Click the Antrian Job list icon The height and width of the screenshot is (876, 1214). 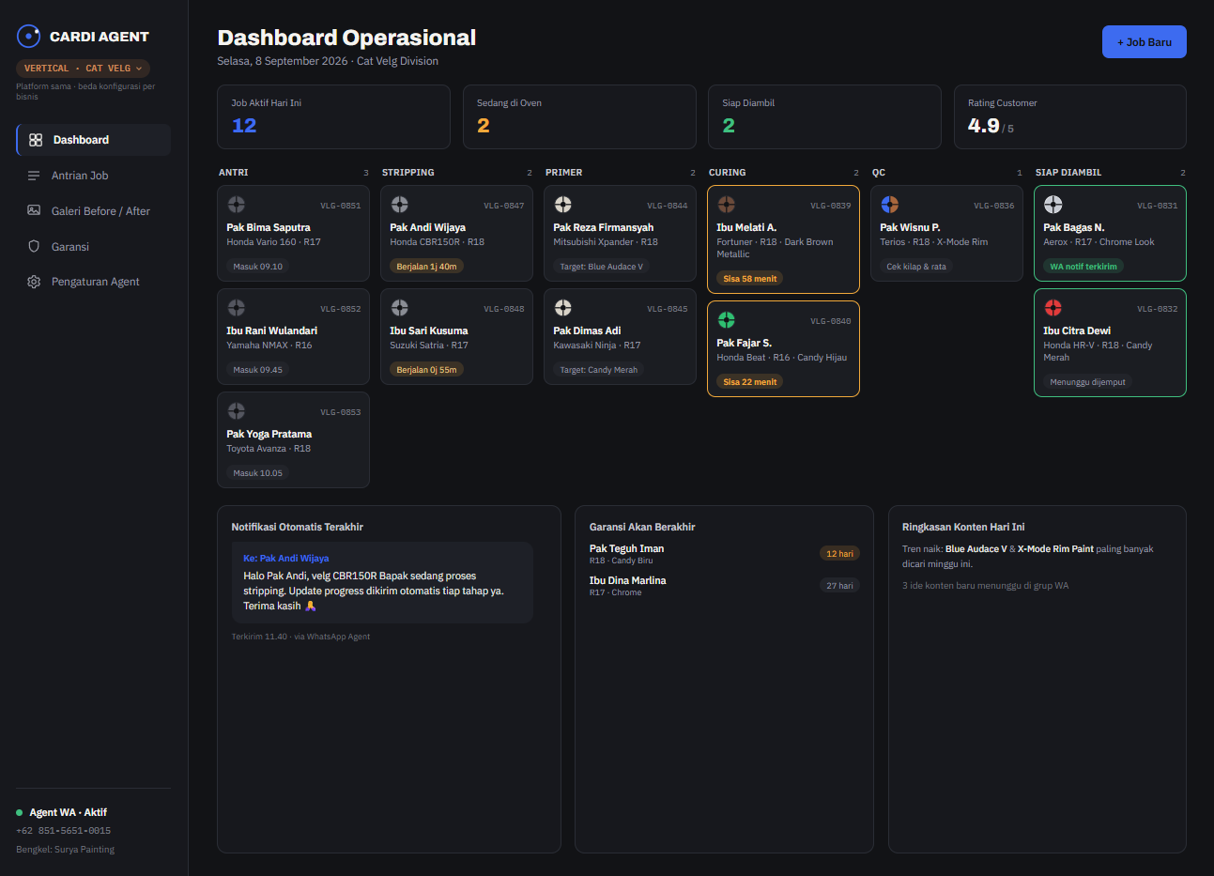[34, 176]
